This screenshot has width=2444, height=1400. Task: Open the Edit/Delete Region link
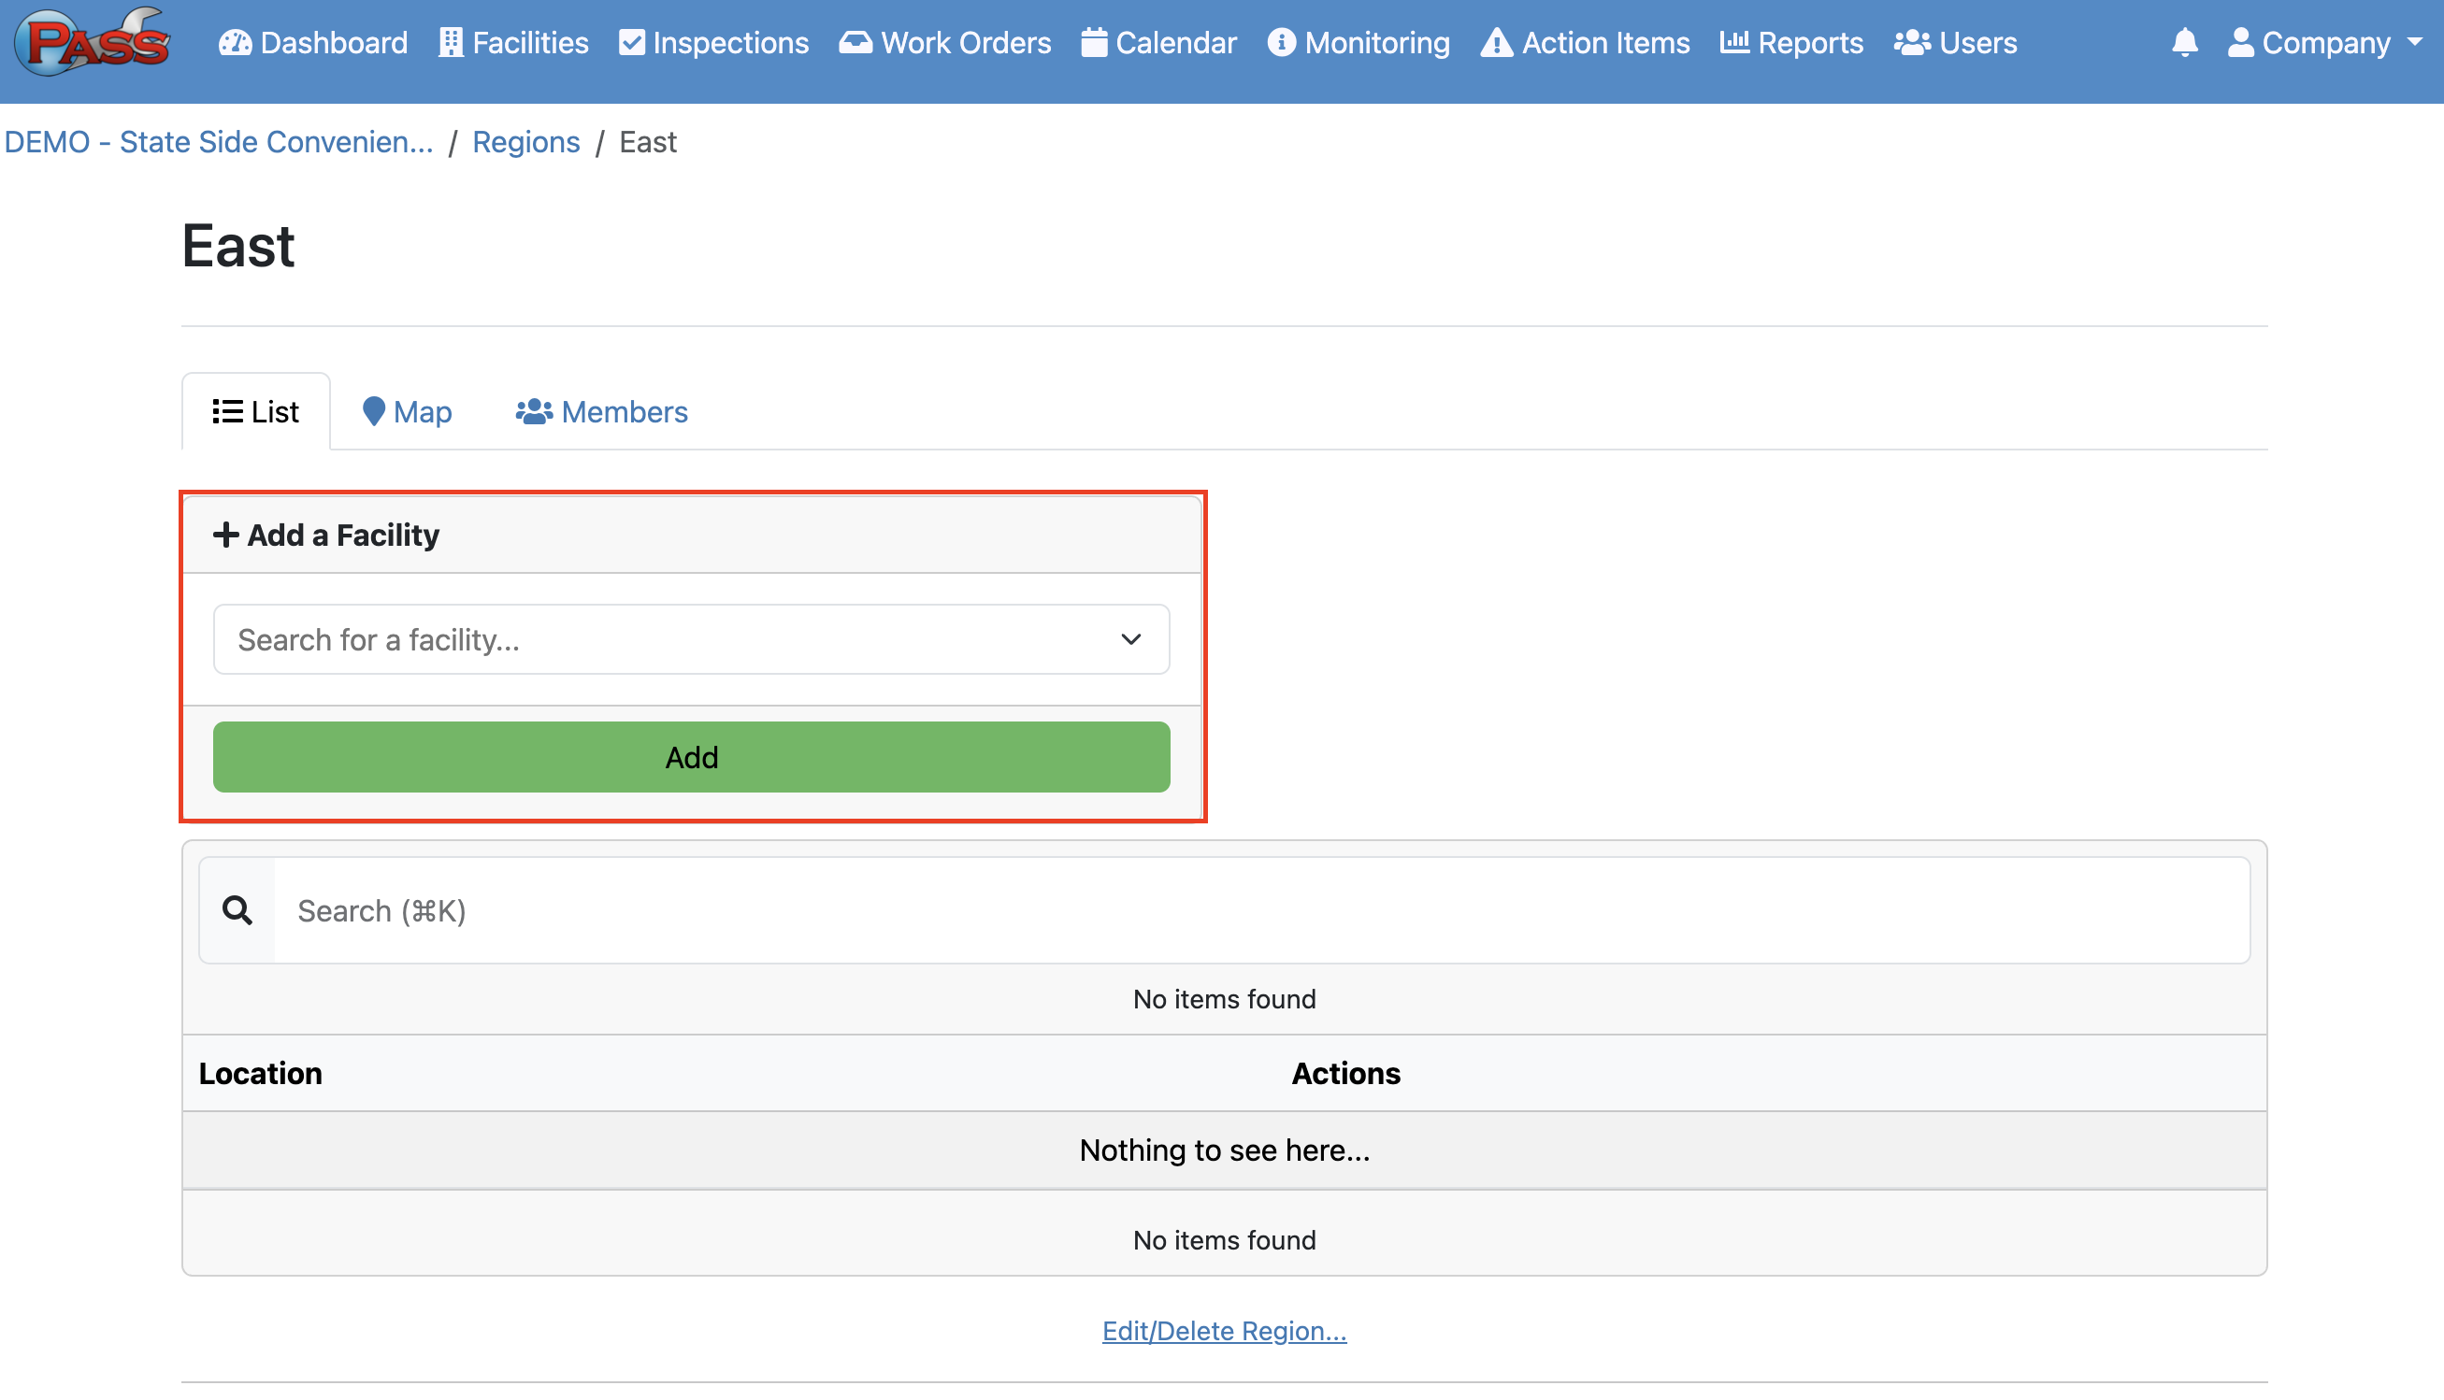(x=1224, y=1330)
